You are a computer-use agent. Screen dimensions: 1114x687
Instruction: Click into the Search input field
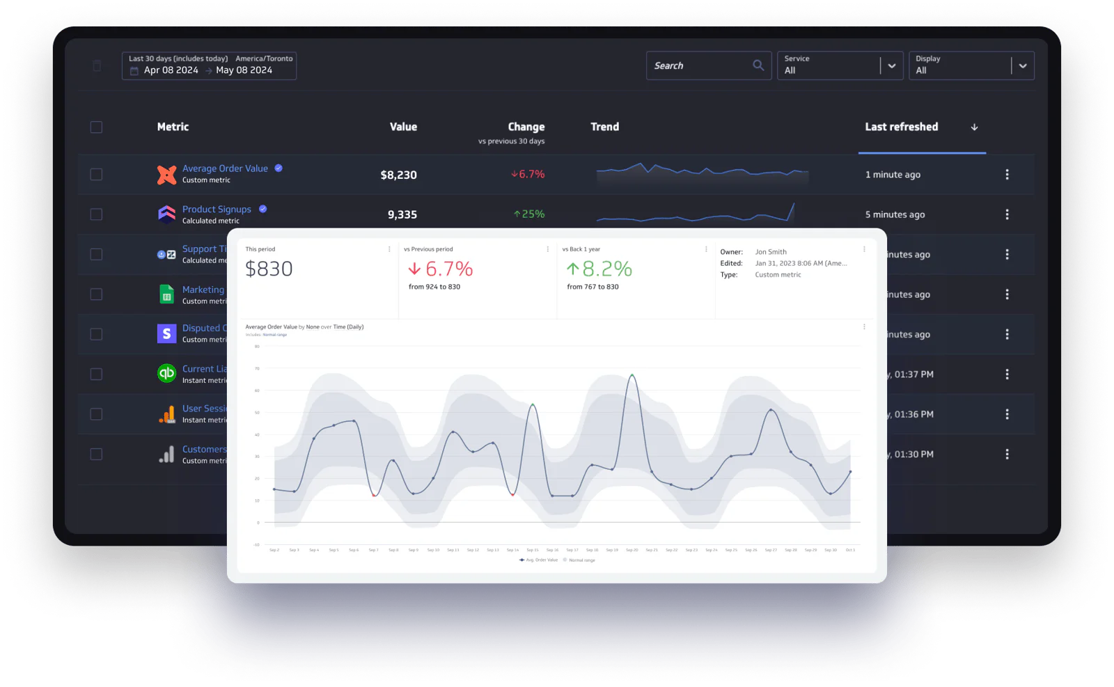[700, 65]
